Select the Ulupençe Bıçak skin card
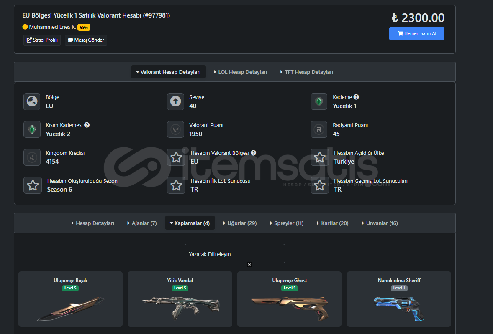 (x=70, y=299)
